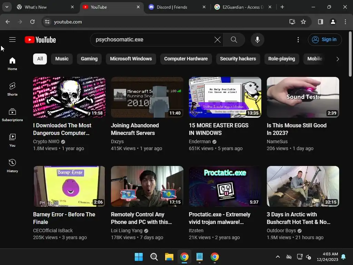Expand the tab search dropdown arrow
Screen dimensions: 353x265
(7, 7)
